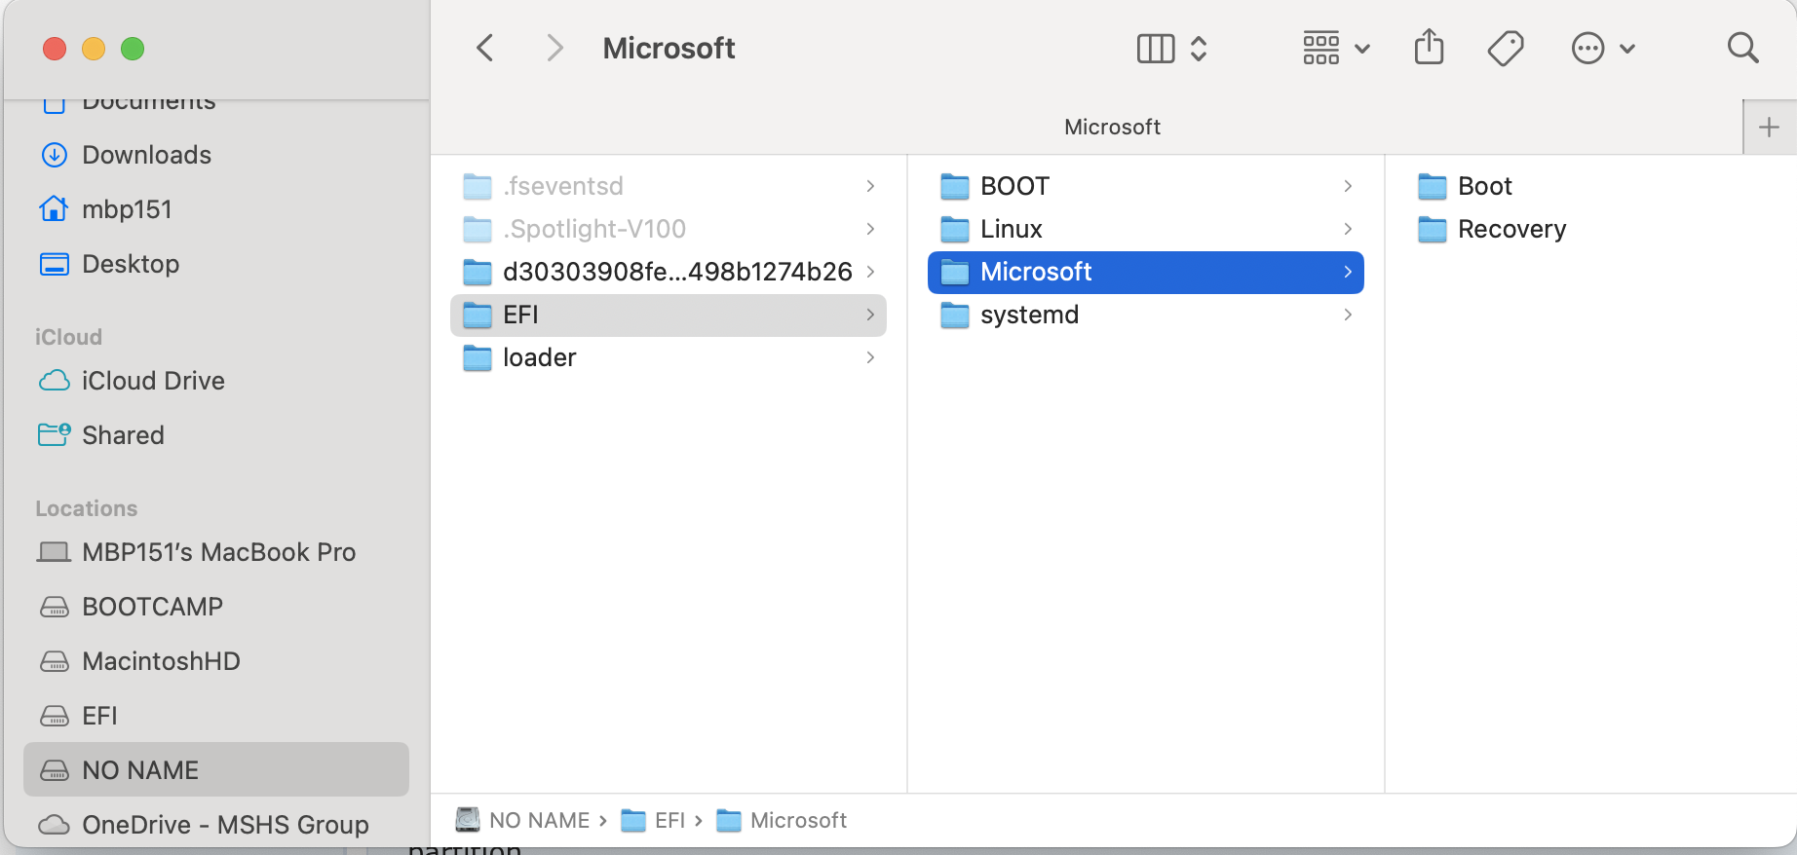Add a new tab with plus button
The image size is (1797, 855).
[x=1769, y=127]
